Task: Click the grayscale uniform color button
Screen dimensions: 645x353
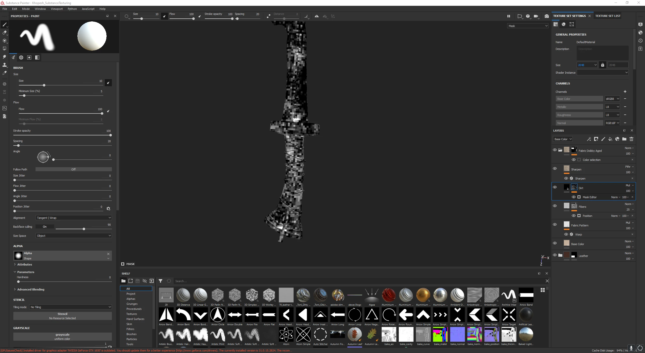Action: [62, 337]
